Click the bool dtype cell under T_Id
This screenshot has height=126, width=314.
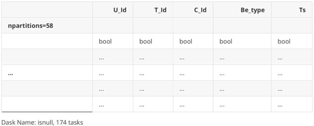tap(146, 42)
